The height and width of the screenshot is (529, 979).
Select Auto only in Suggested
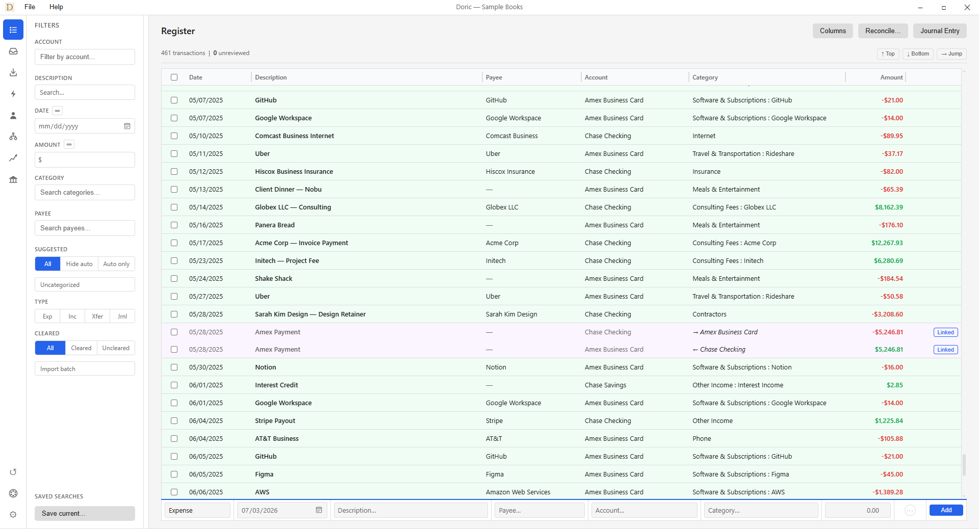click(x=116, y=264)
